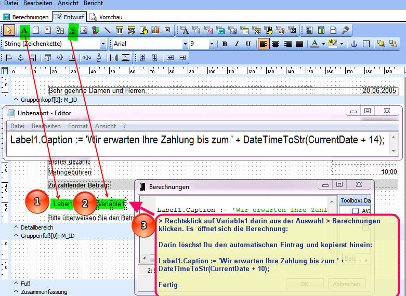
Task: Set text alignment to justified
Action: point(299,44)
